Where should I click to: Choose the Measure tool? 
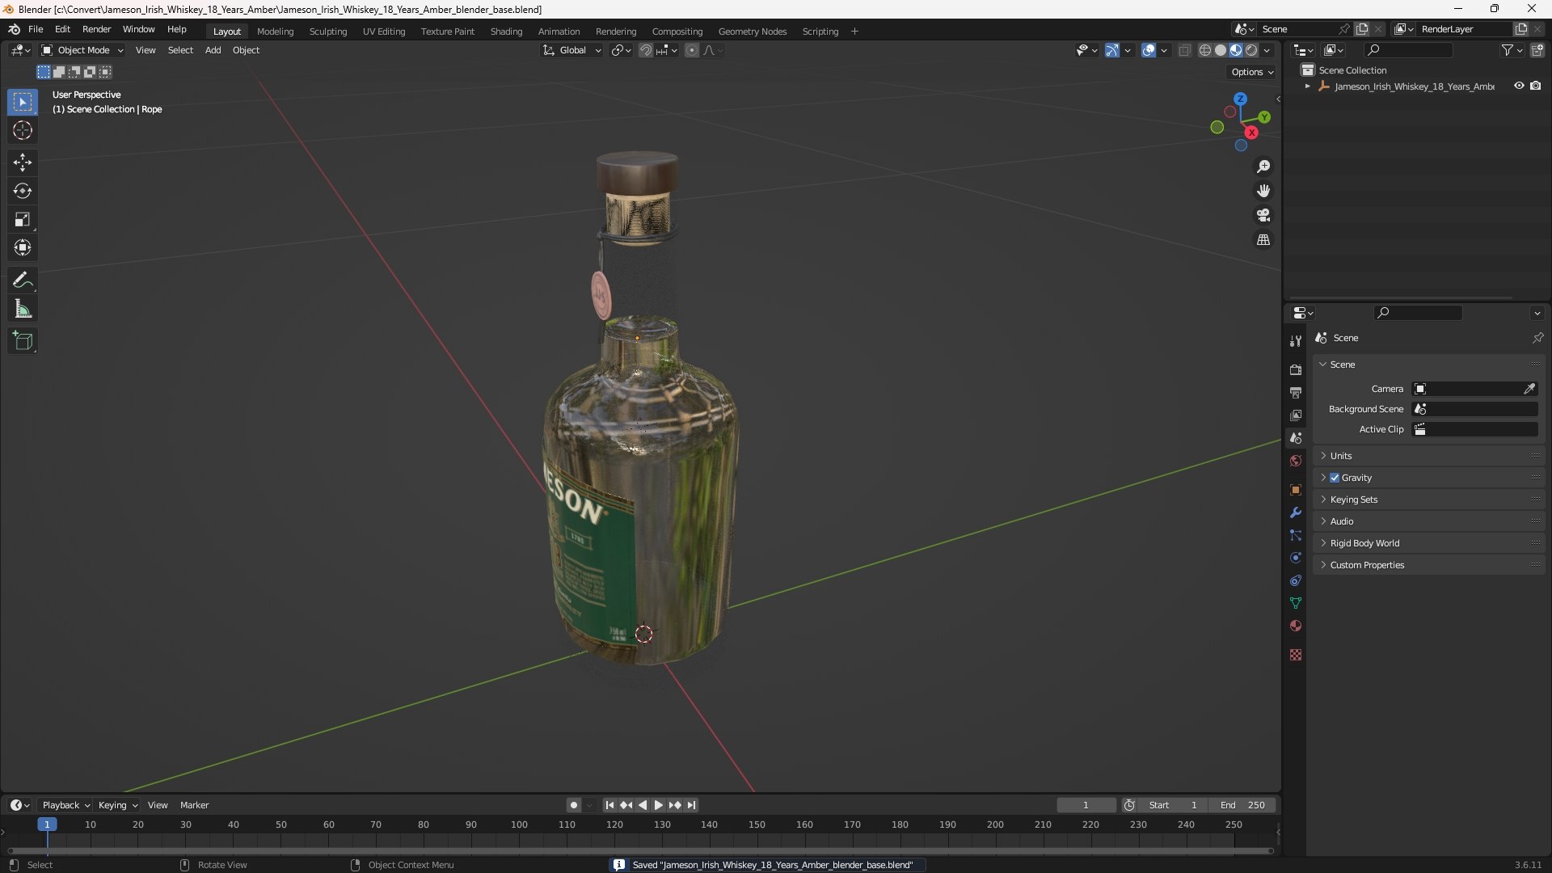23,309
